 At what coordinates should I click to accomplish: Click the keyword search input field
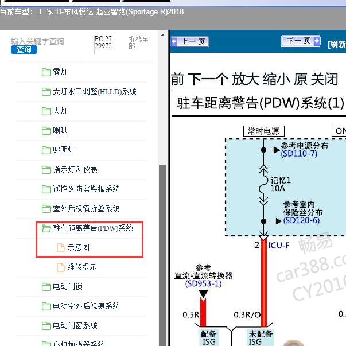pos(37,41)
